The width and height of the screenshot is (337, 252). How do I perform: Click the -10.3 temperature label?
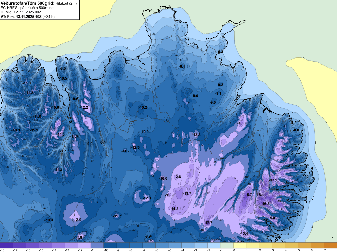point(49,220)
